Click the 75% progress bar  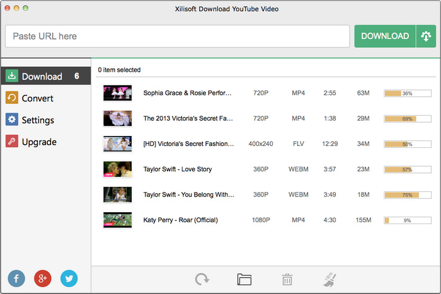pyautogui.click(x=408, y=195)
